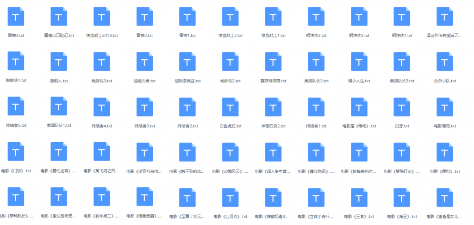474x225 pixels.
Task: Select the 电影《超人集中营 label
Action: [273, 171]
